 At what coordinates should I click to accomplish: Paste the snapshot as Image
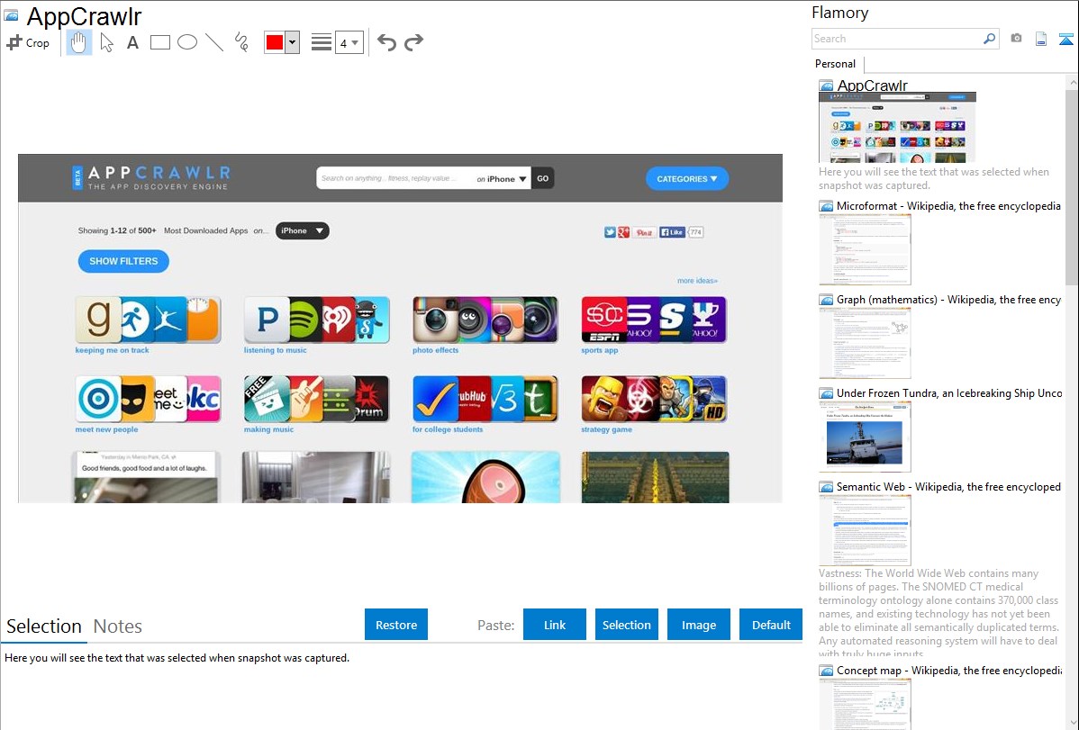698,625
